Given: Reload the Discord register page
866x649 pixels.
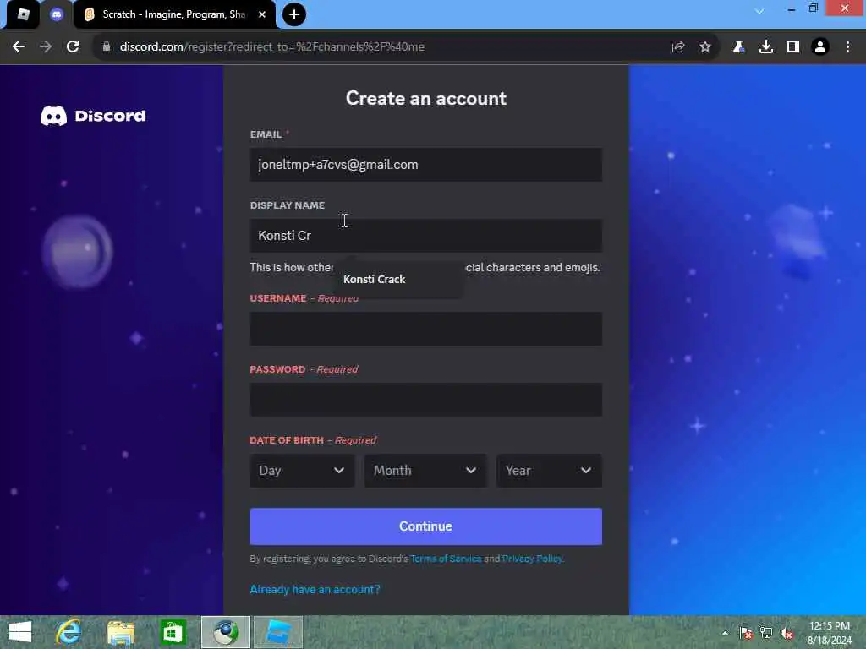Looking at the screenshot, I should coord(73,47).
